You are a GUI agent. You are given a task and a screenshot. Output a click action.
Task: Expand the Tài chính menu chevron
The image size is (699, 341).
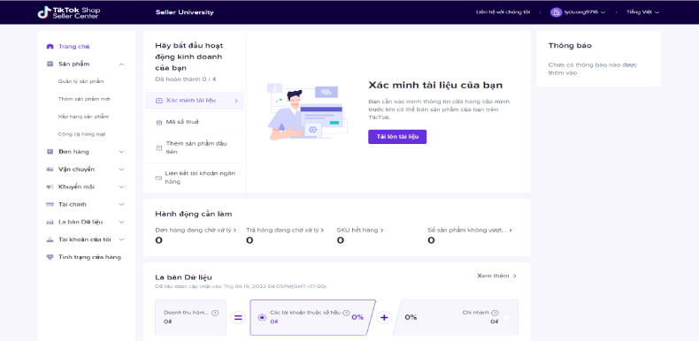tap(122, 204)
